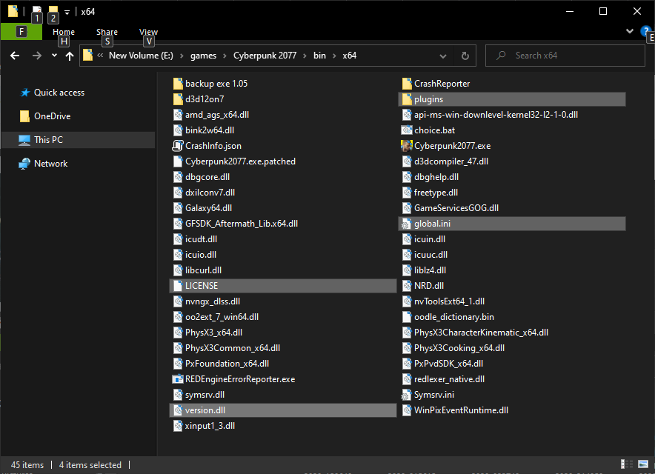
Task: Switch to details view in status bar
Action: click(x=627, y=464)
